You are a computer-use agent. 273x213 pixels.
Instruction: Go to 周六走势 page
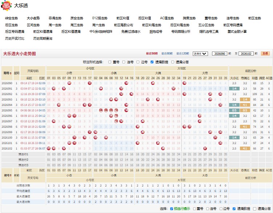pos(98,25)
